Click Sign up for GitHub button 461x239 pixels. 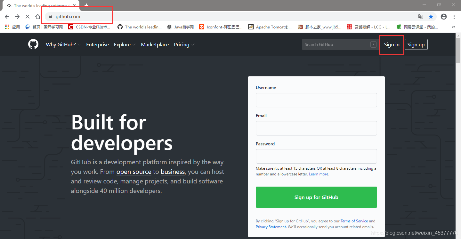pyautogui.click(x=316, y=197)
